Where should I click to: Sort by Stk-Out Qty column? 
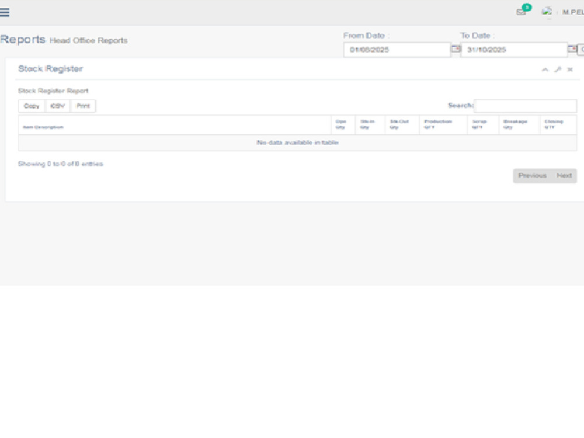pos(402,125)
